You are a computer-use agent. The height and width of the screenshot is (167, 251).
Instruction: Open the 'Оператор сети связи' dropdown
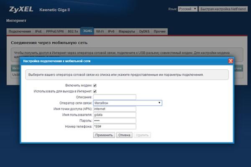[128, 103]
